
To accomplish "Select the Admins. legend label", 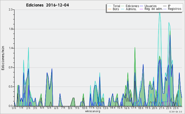I will [131, 9].
